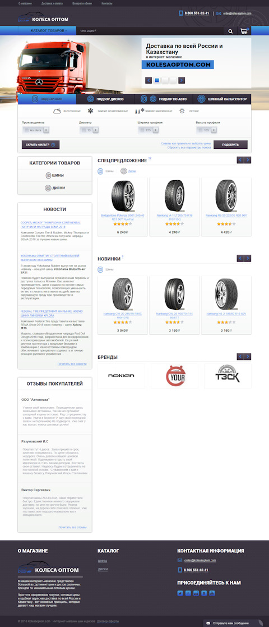Open the Почитать все новости link
The width and height of the screenshot is (269, 627).
72,364
